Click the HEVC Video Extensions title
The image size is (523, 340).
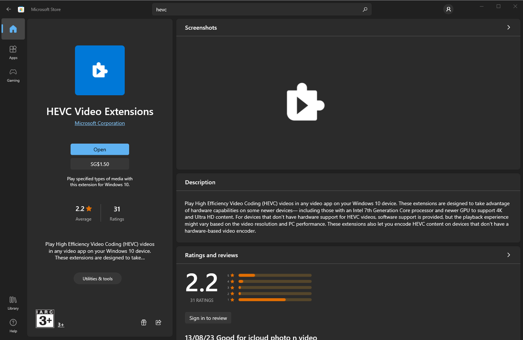(100, 111)
